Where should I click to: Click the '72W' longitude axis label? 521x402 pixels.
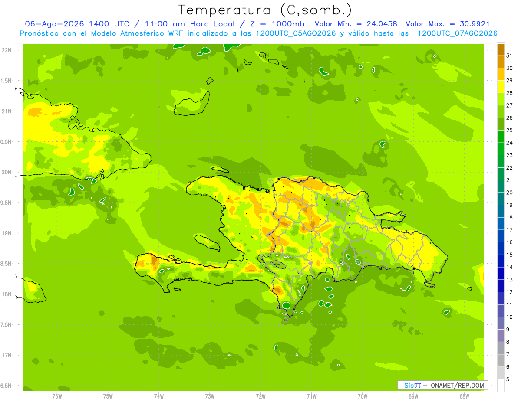(x=260, y=396)
